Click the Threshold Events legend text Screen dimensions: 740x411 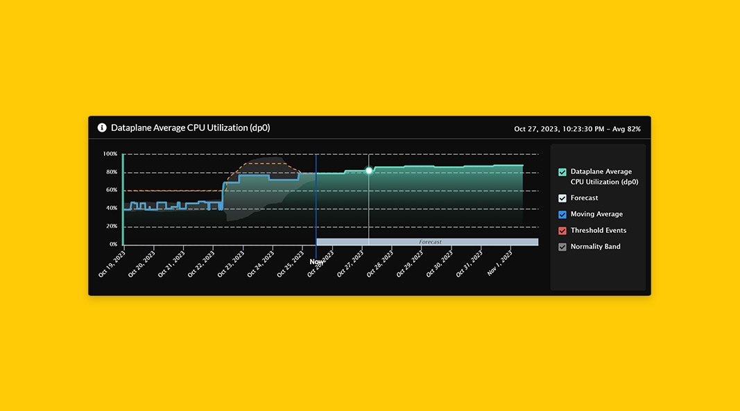(598, 231)
